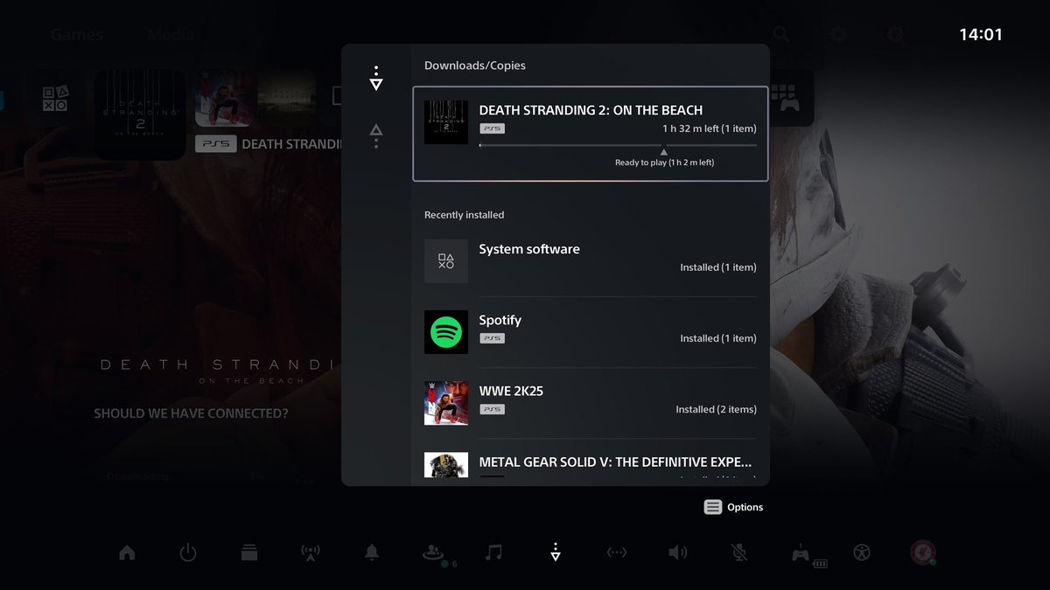Open Game Base friends icon
The image size is (1050, 590).
[x=432, y=552]
